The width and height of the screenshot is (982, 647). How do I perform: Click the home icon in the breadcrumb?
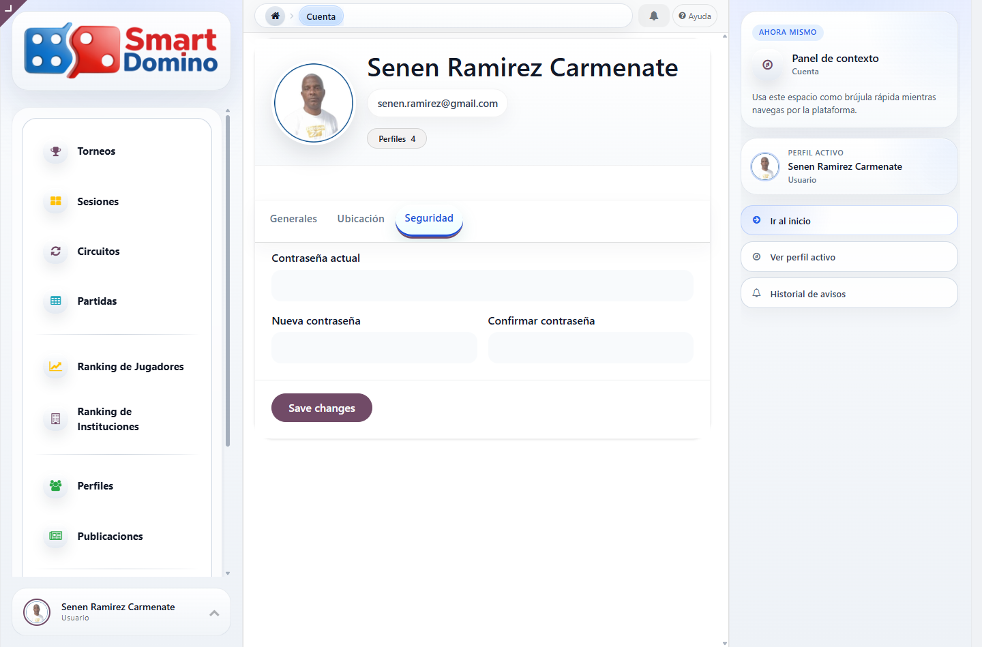tap(276, 16)
